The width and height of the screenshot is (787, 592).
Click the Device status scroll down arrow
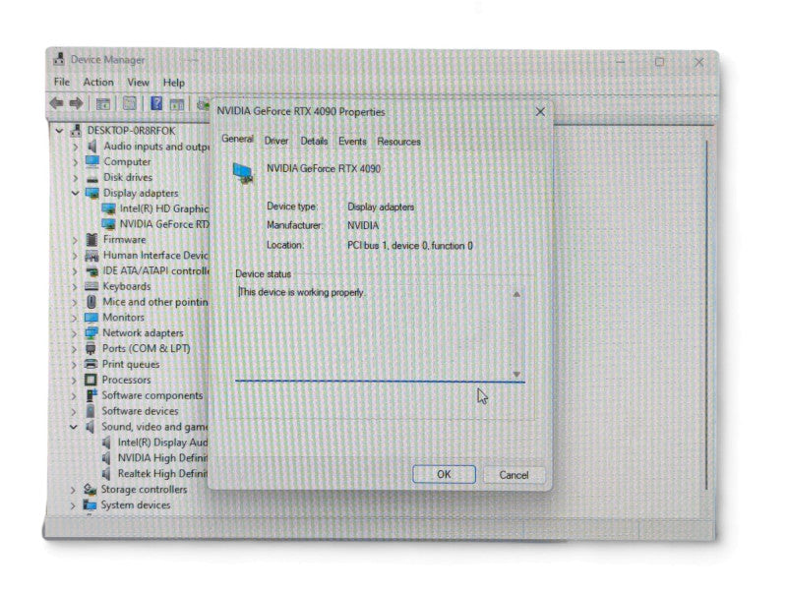pos(516,375)
